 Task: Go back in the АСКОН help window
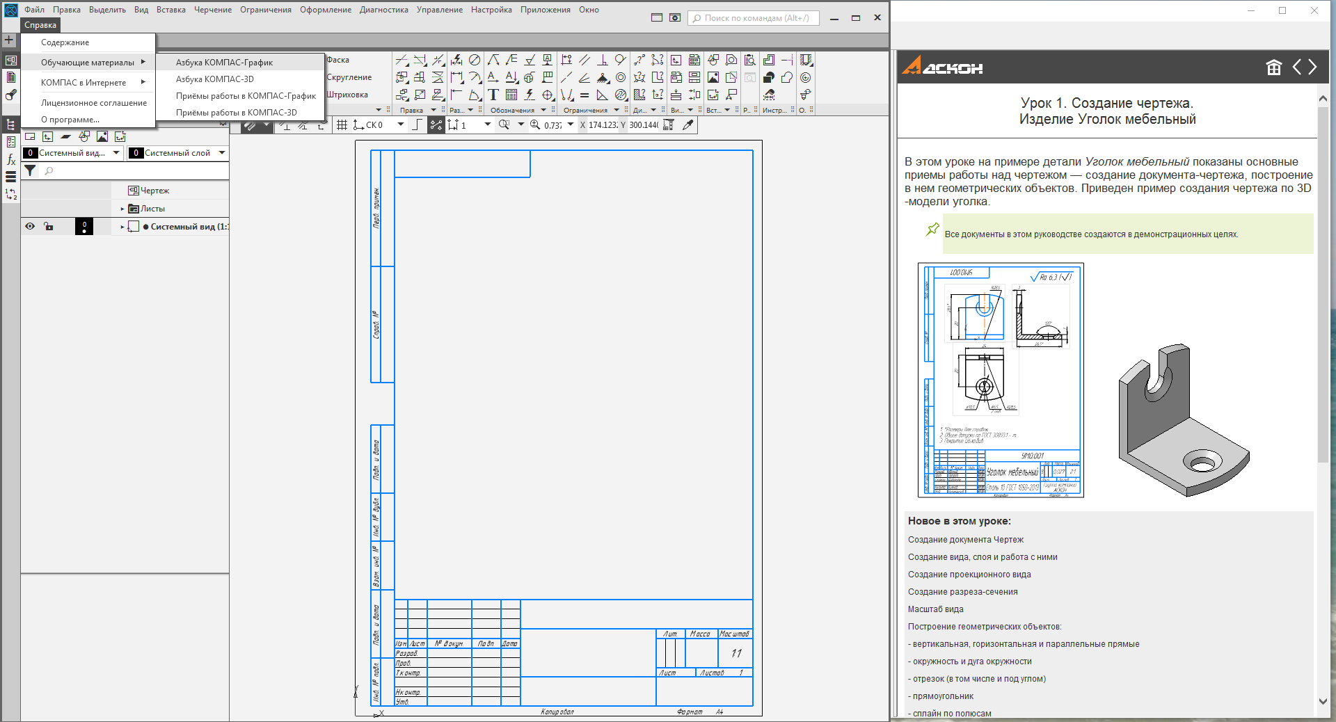tap(1297, 67)
